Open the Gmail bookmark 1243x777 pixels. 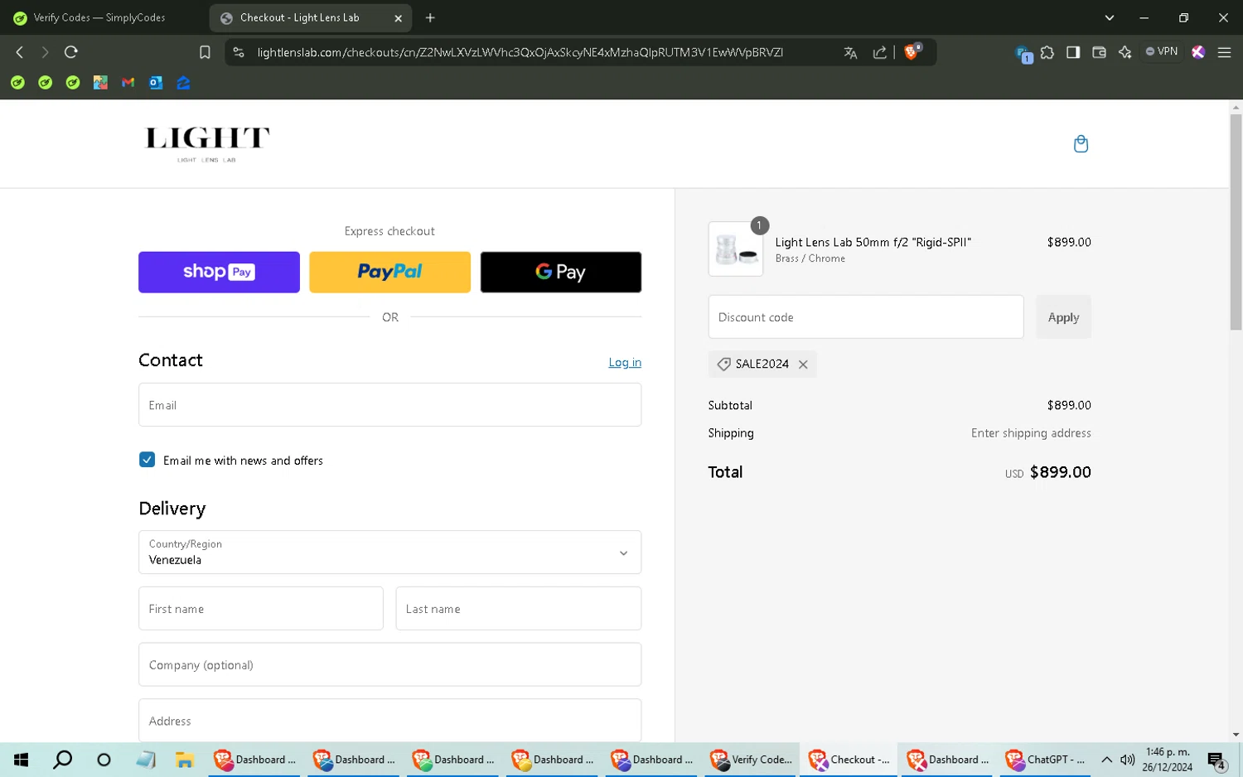pos(128,83)
